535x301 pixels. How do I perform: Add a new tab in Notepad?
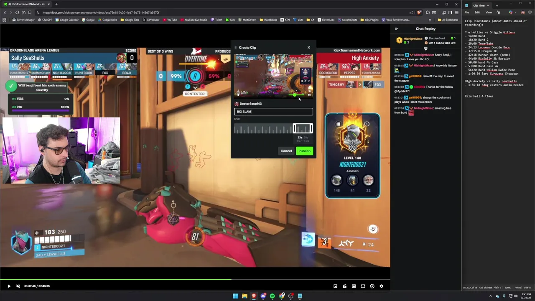pyautogui.click(x=497, y=5)
